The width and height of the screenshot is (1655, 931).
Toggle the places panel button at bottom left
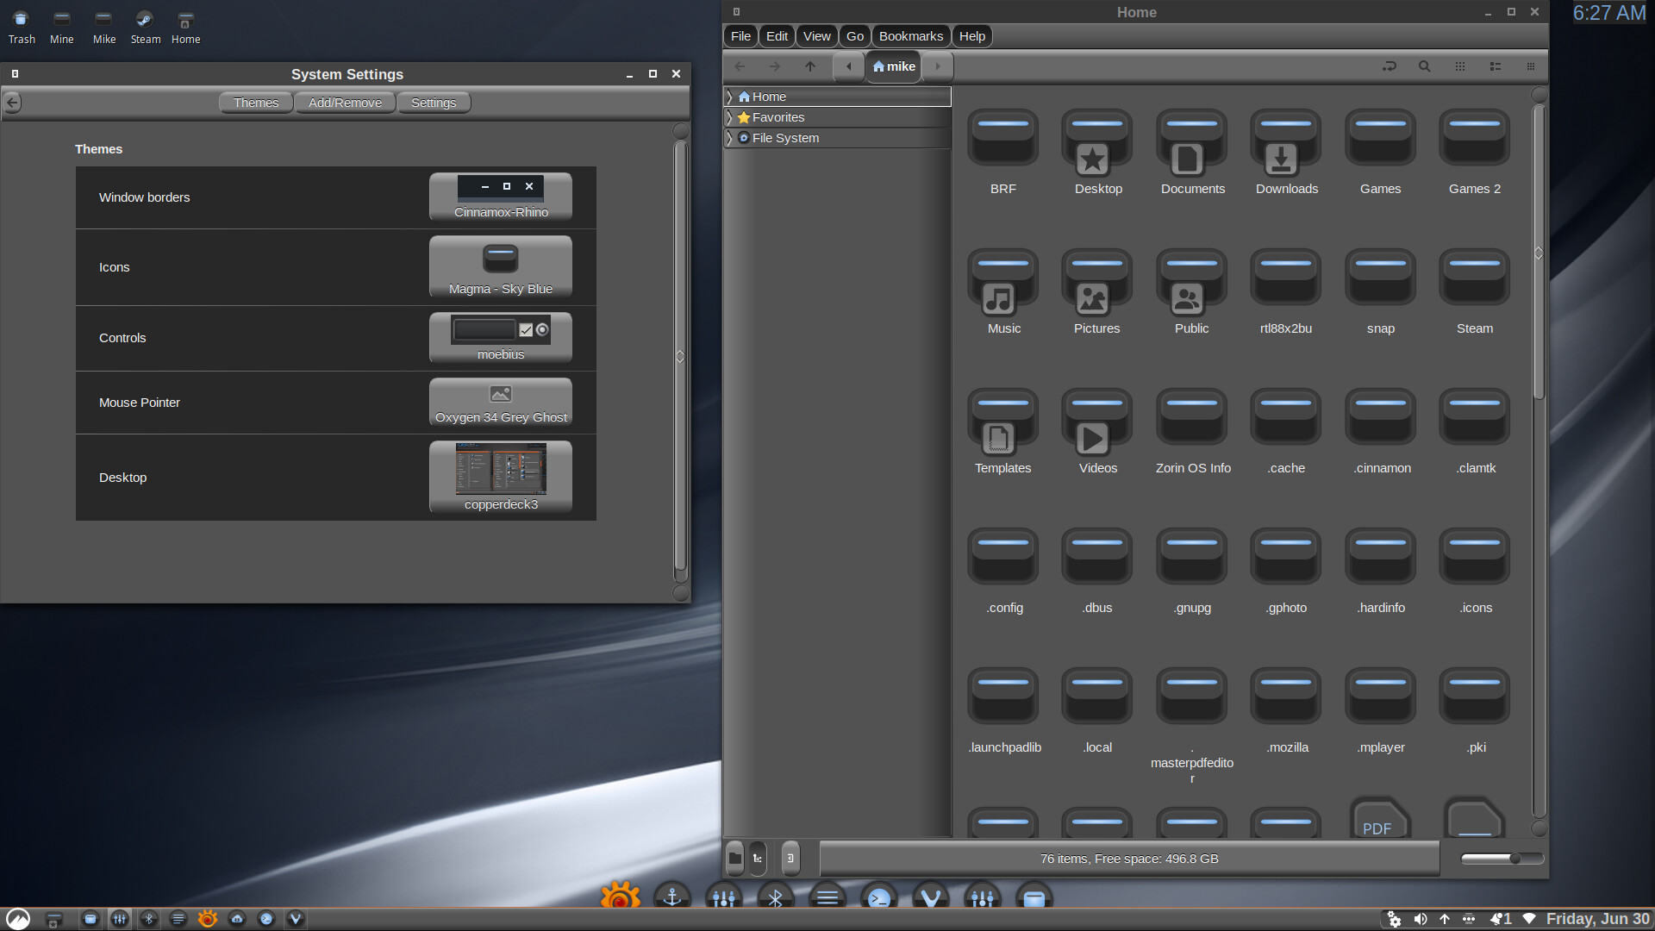[x=734, y=858]
